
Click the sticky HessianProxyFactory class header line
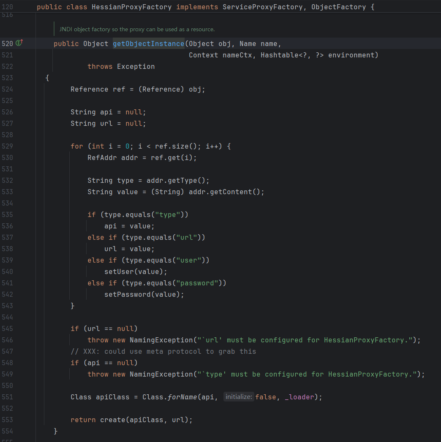(x=205, y=7)
